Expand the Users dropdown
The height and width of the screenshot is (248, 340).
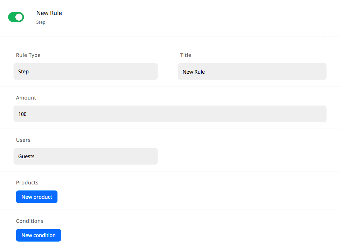coord(85,156)
